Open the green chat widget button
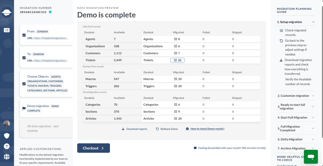Viewport: 323px width, 166px height. tap(311, 157)
